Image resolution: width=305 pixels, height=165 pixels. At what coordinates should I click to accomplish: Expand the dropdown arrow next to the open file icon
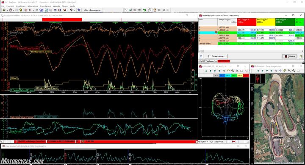pyautogui.click(x=7, y=10)
